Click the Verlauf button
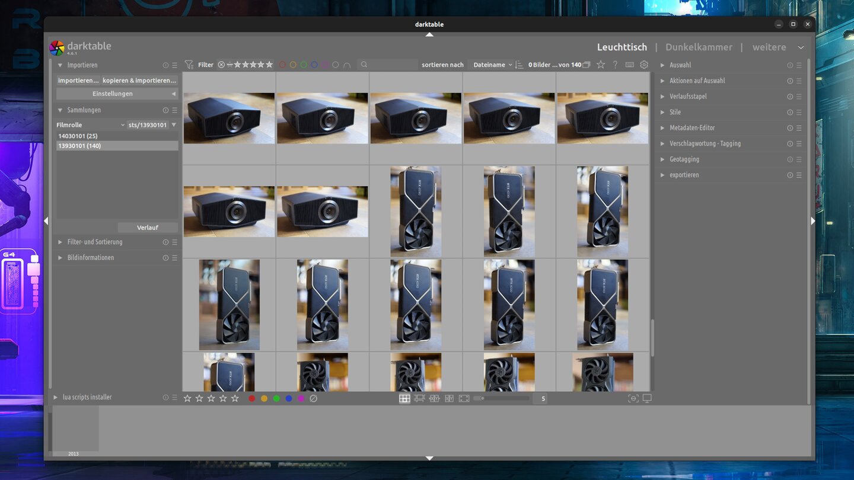This screenshot has height=480, width=854. 148,228
